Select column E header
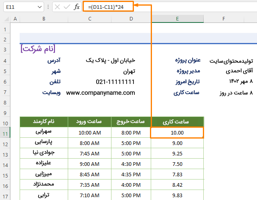257x200 pixels. pos(177,19)
